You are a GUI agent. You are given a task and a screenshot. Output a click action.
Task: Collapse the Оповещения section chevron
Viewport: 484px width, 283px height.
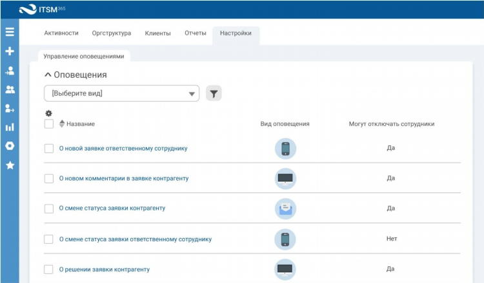[48, 75]
